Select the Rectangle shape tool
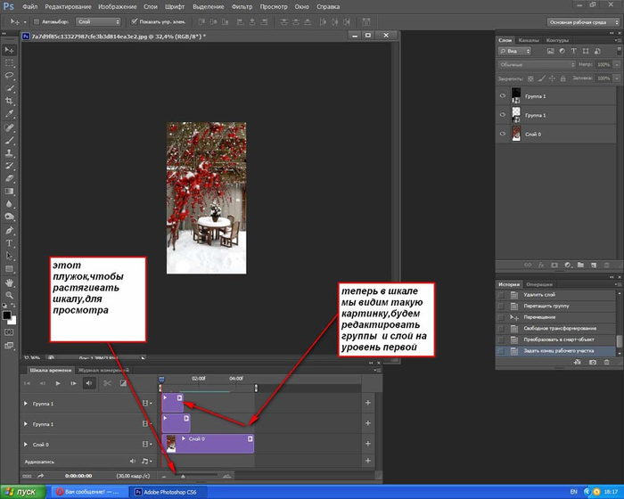 [9, 269]
